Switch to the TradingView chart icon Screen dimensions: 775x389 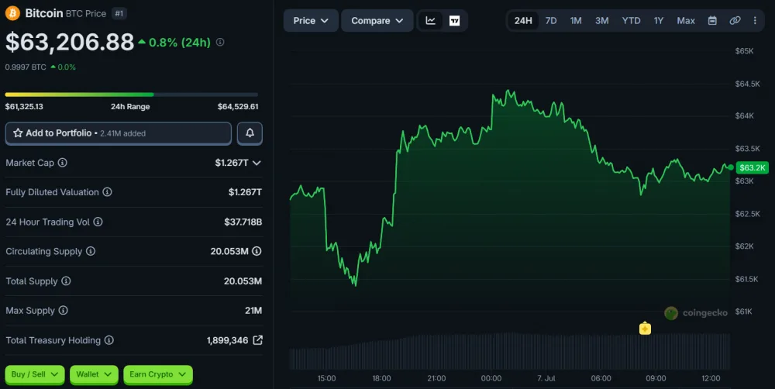454,21
